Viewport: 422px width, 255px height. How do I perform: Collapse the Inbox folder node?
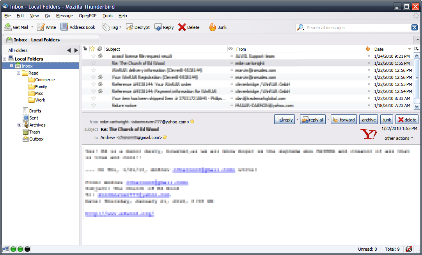12,66
